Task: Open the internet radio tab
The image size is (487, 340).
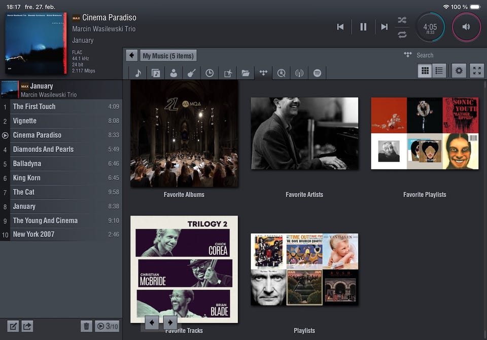Action: point(299,73)
